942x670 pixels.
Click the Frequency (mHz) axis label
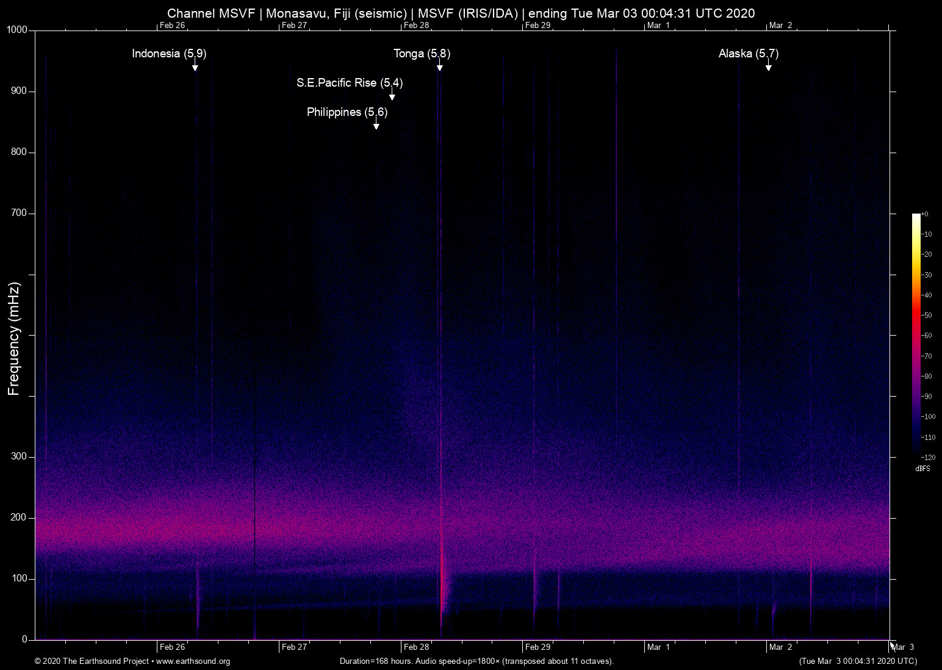[x=14, y=339]
